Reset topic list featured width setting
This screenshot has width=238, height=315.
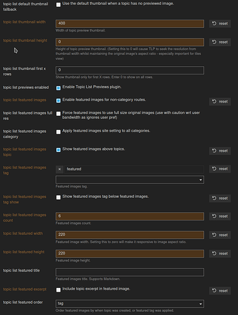point(220,235)
